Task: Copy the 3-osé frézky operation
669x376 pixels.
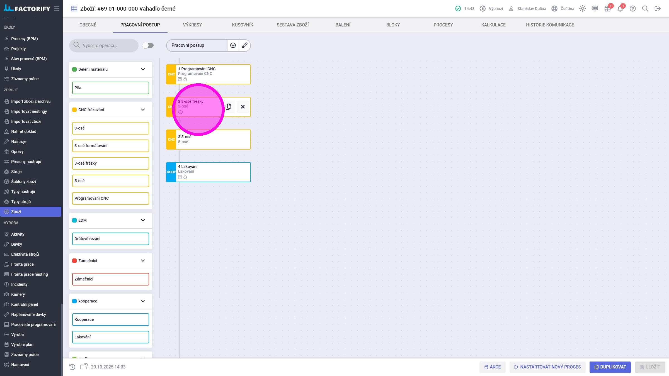Action: (229, 107)
